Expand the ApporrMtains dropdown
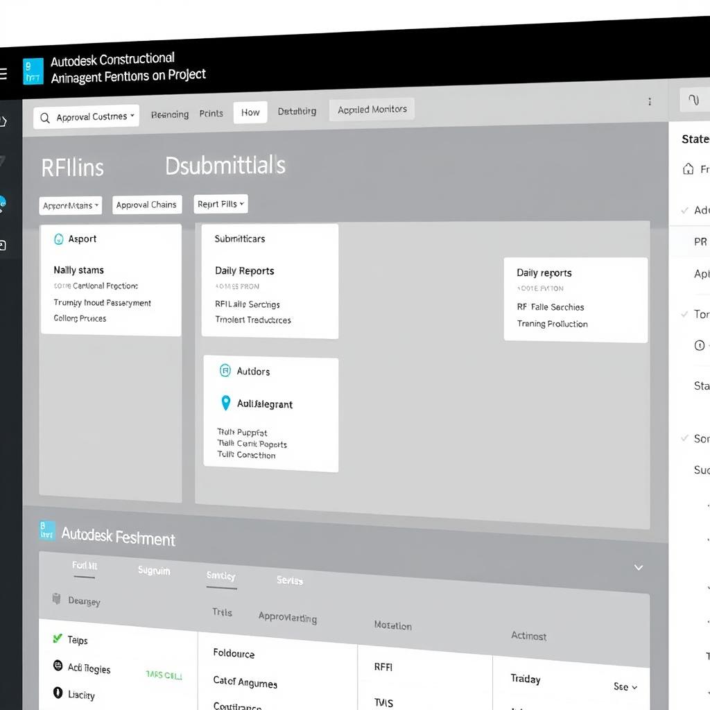 tap(71, 205)
